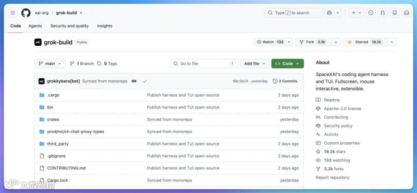View the green checkmark commit status

[x=145, y=81]
